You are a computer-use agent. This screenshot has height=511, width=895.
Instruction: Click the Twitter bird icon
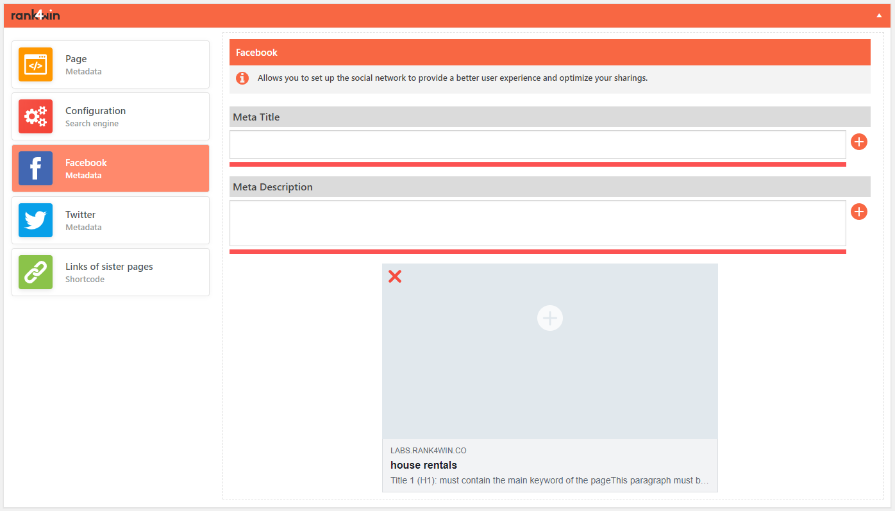tap(35, 221)
